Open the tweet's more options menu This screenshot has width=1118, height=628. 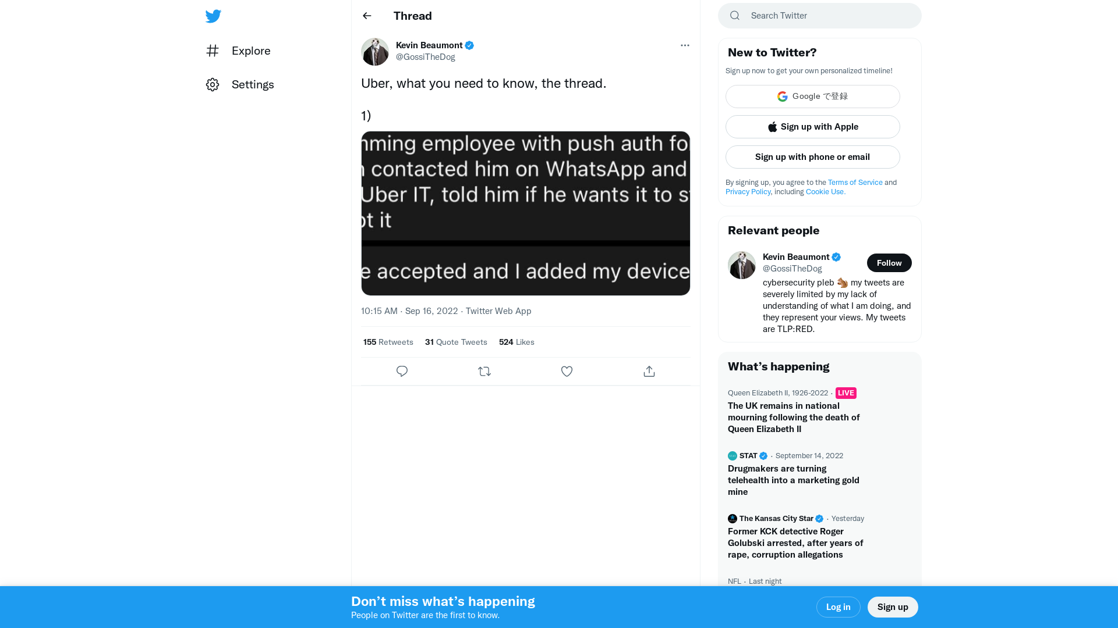pos(685,45)
